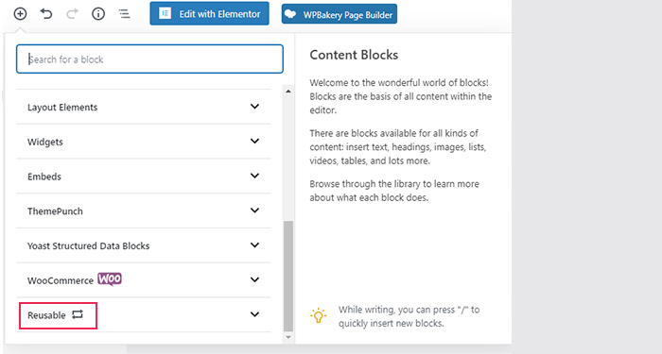Image resolution: width=662 pixels, height=354 pixels.
Task: Select Yoast Structured Data Blocks label
Action: 89,245
